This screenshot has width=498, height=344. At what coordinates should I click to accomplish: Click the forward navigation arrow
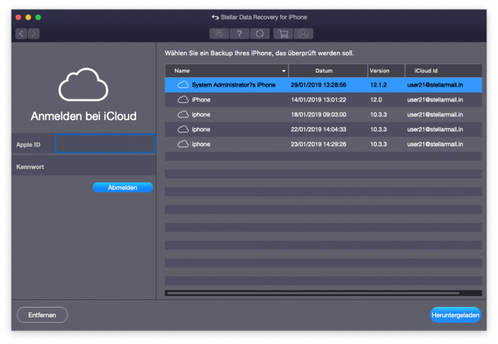(x=34, y=34)
